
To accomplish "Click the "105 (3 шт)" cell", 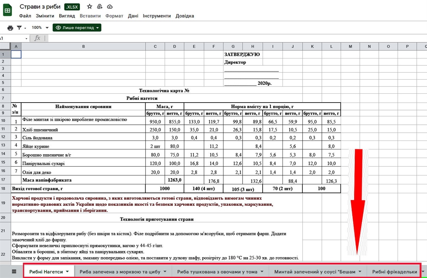I will click(x=243, y=189).
